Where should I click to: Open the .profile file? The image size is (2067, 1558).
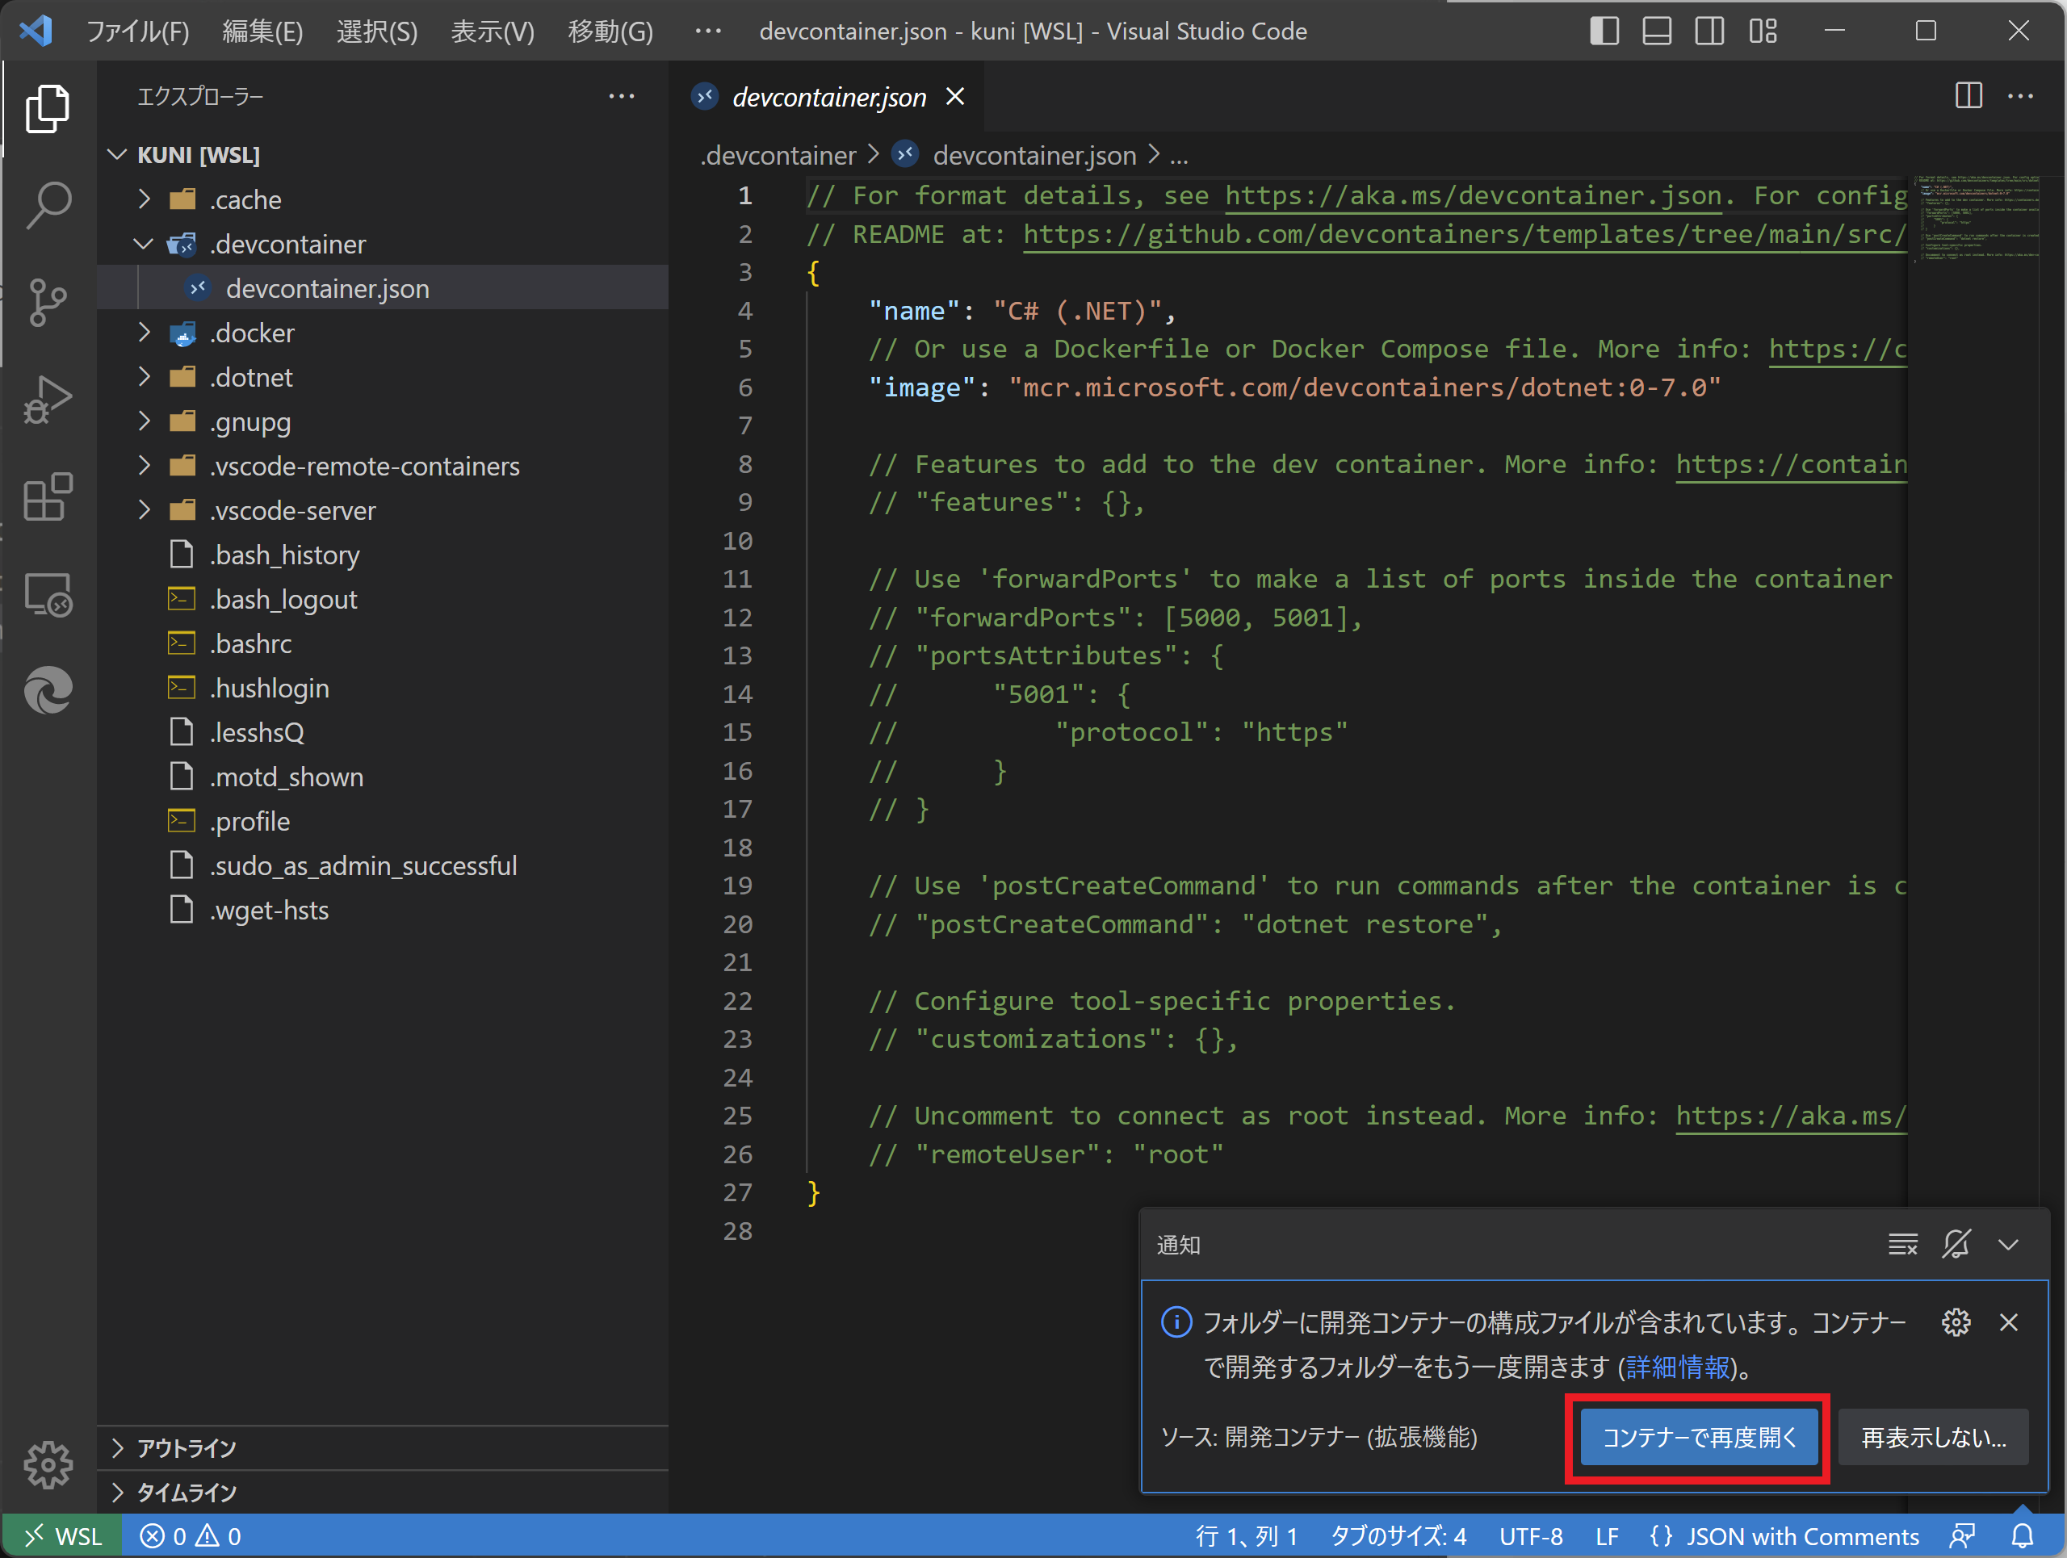pos(384,820)
